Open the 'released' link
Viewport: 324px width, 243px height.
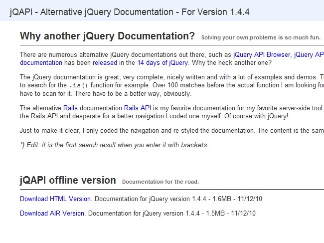pyautogui.click(x=105, y=63)
